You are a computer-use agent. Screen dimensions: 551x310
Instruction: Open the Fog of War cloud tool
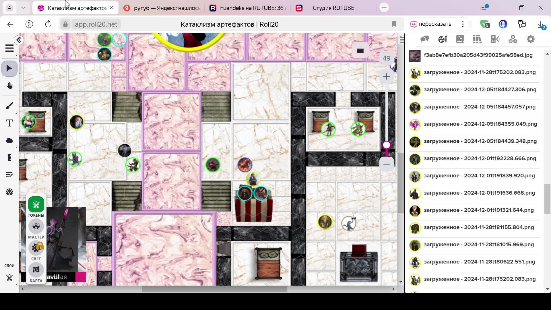[x=9, y=140]
